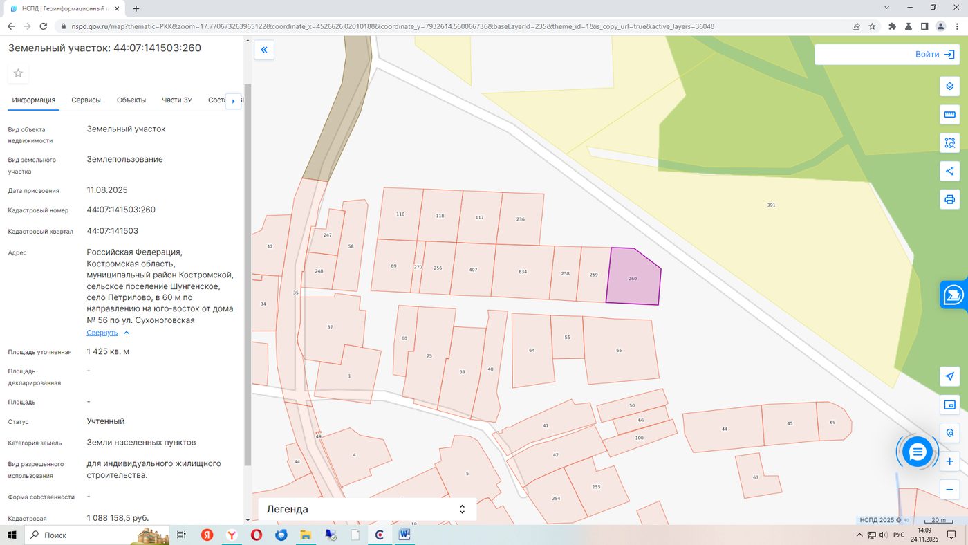Open the Word app in taskbar
Image resolution: width=968 pixels, height=545 pixels.
[404, 535]
